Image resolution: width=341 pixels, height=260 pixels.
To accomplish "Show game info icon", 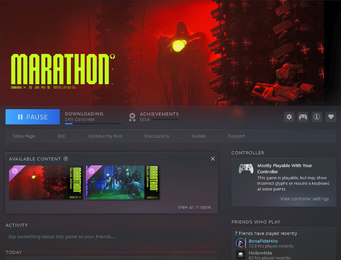I will [x=317, y=117].
